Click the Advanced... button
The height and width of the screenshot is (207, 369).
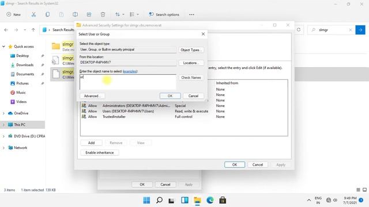[x=92, y=96]
